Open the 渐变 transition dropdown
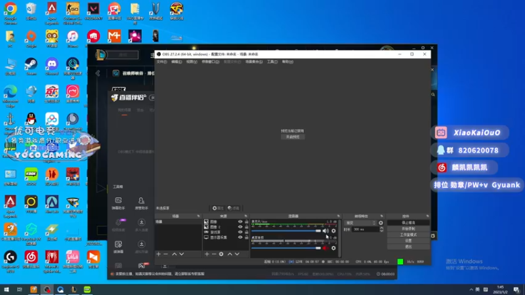Image resolution: width=525 pixels, height=295 pixels. click(360, 223)
